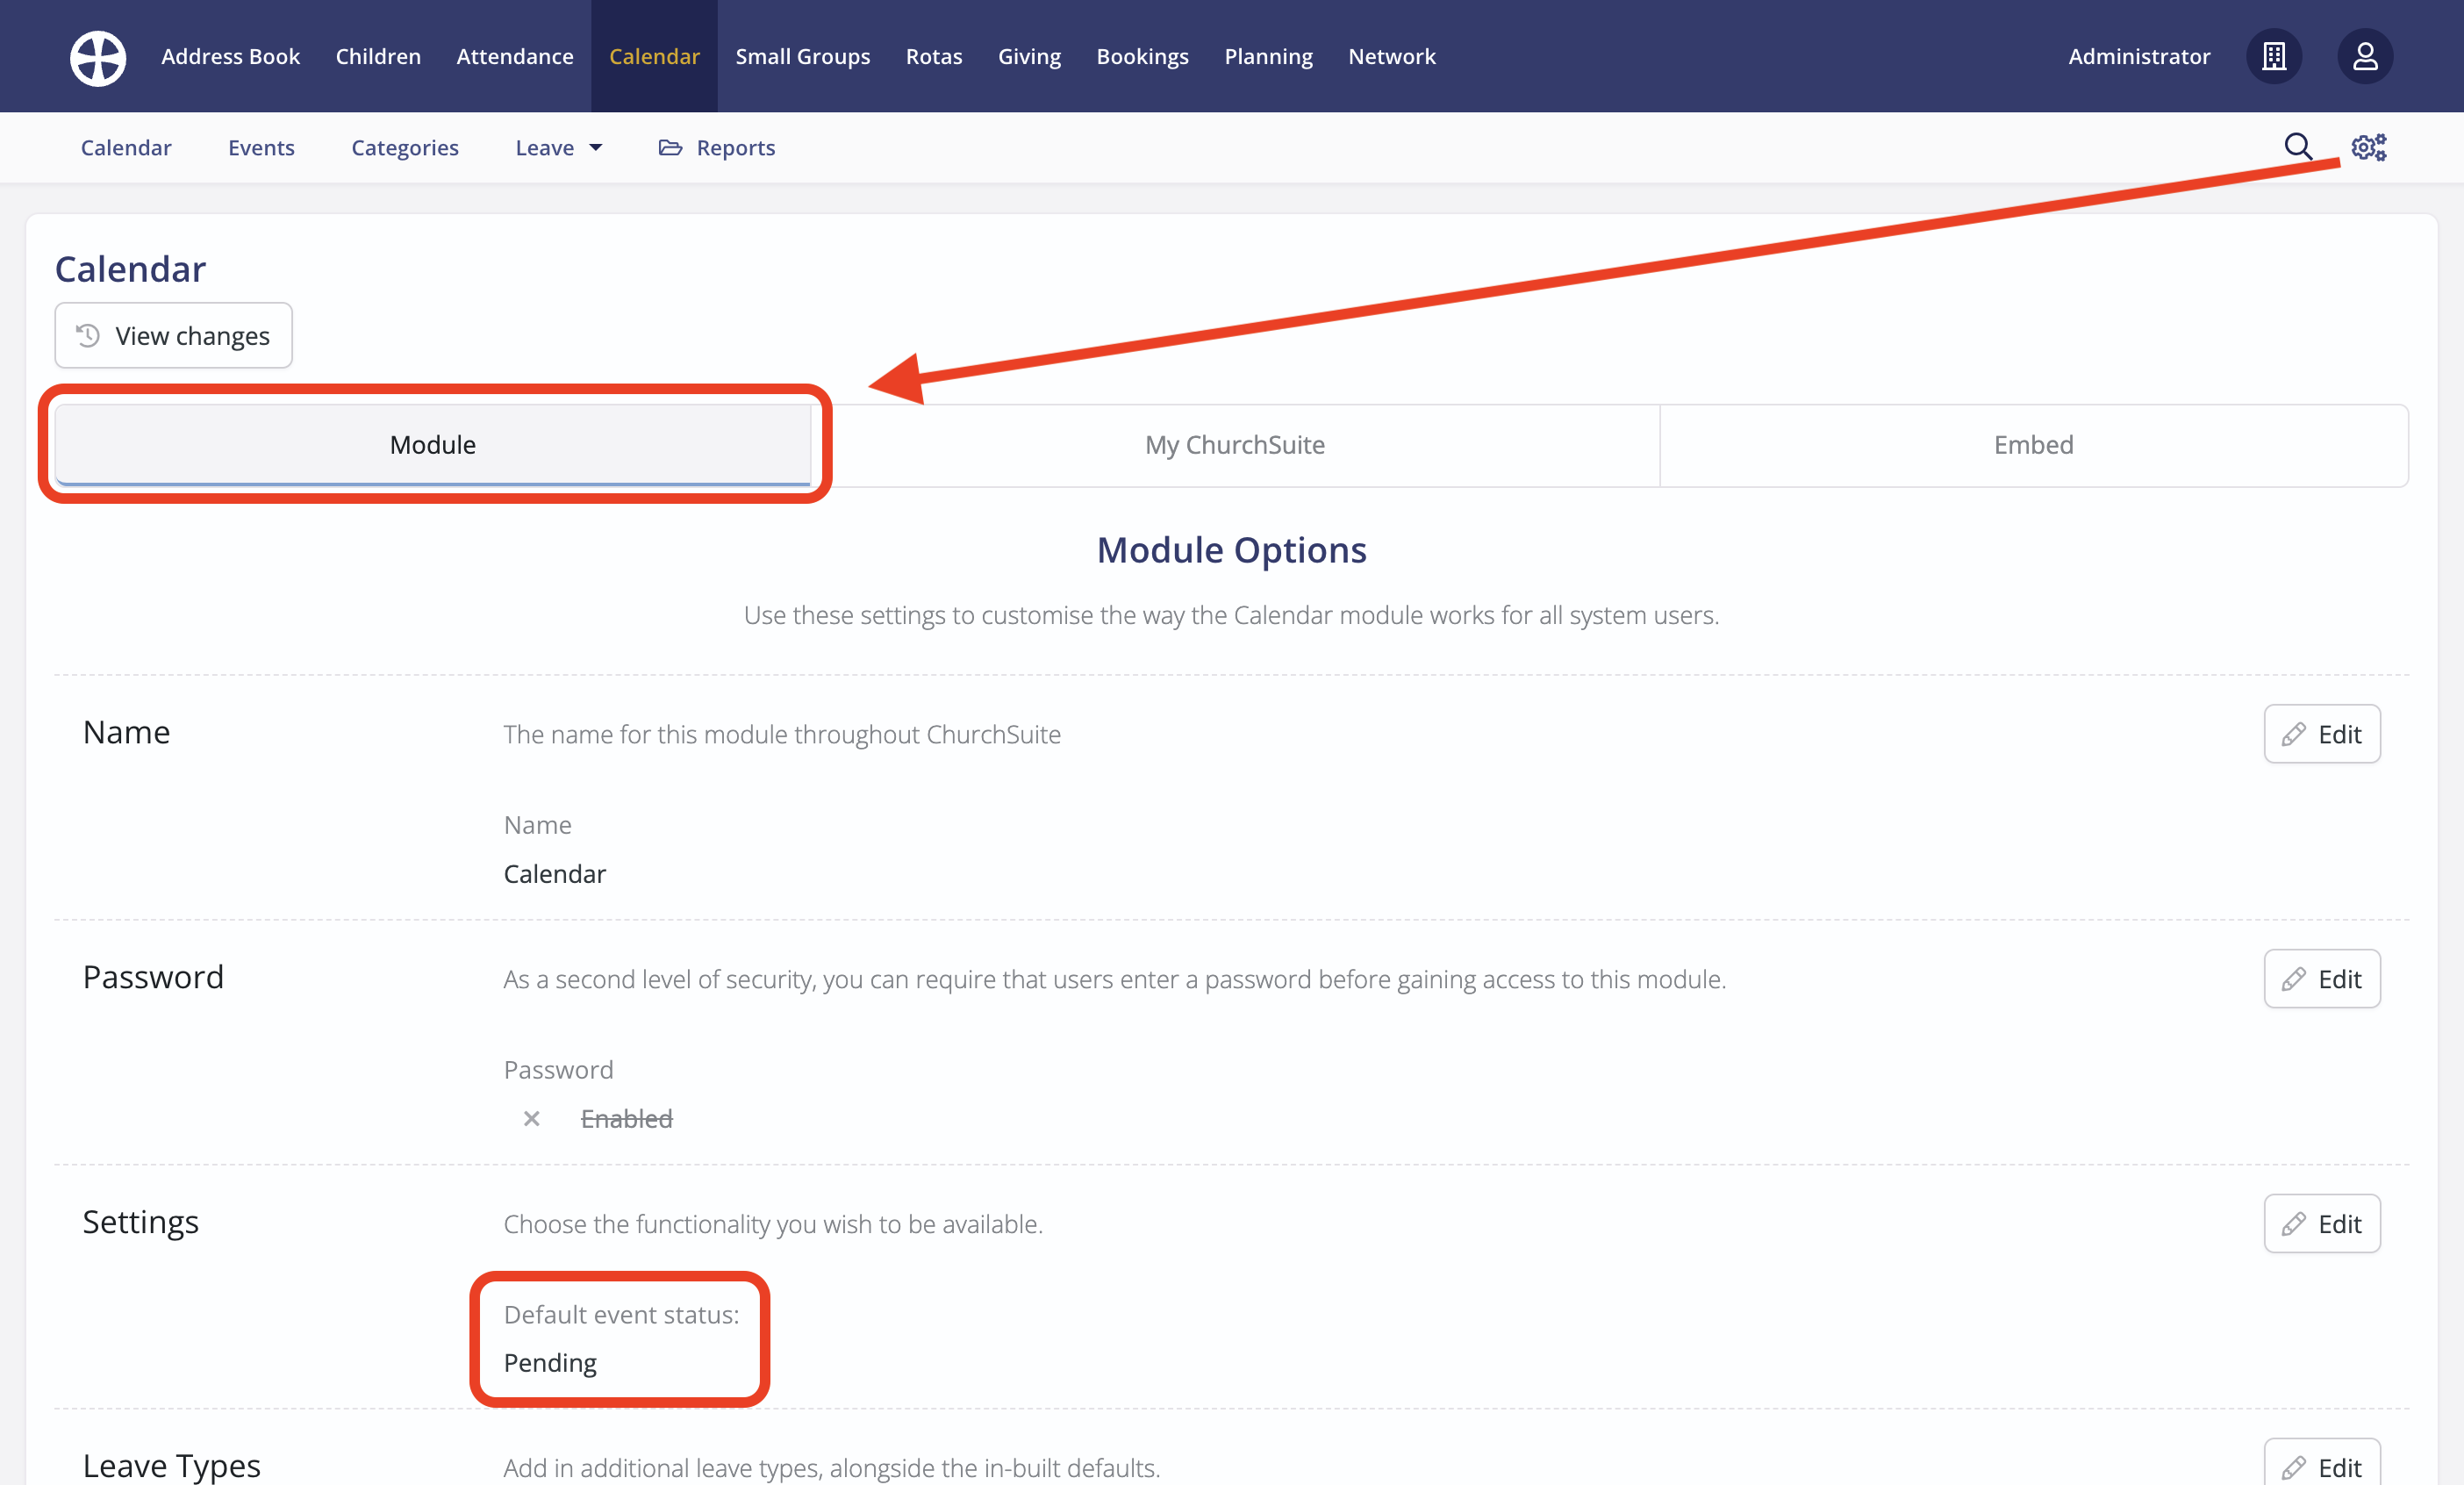
Task: Edit the Password section
Action: (x=2321, y=979)
